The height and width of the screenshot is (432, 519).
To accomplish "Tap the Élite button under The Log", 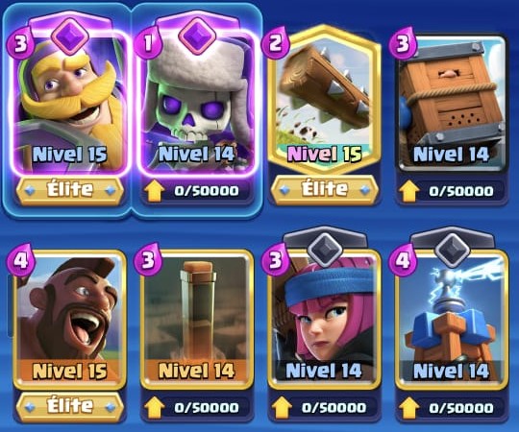I will coord(325,190).
